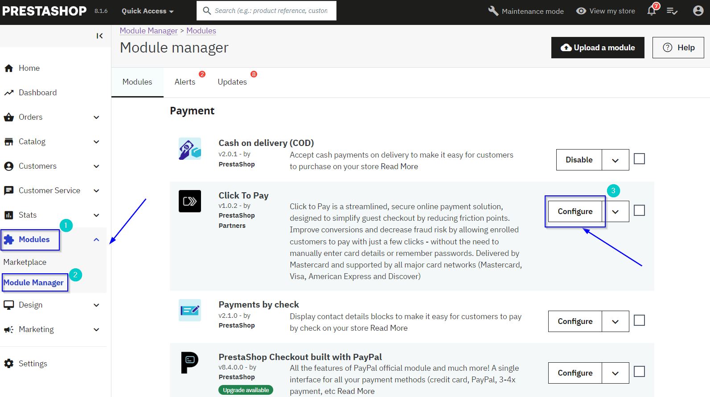
Task: Configure the Click To Pay module
Action: coord(575,211)
